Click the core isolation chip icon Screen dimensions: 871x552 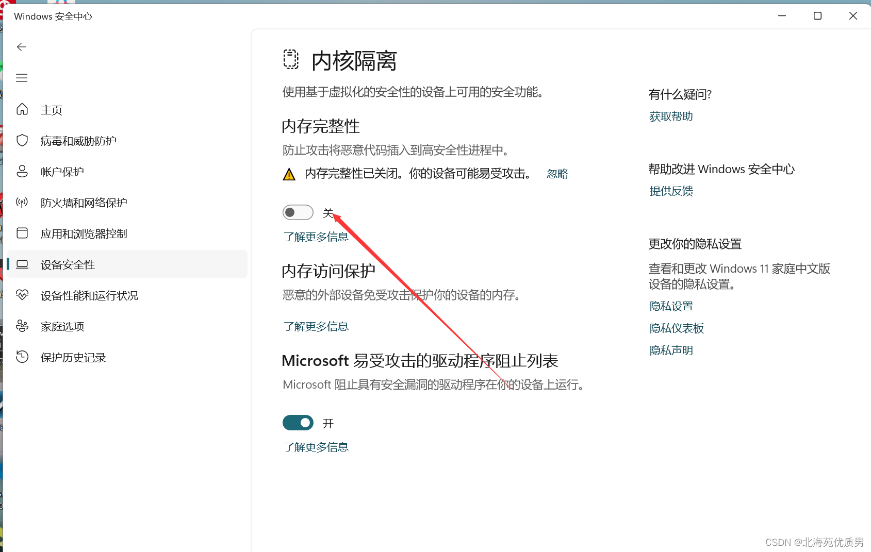pyautogui.click(x=291, y=59)
